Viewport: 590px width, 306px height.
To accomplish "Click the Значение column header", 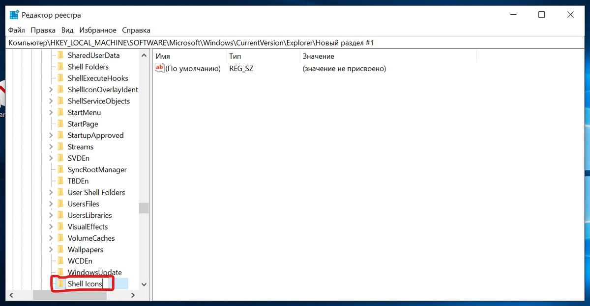I will coord(388,56).
